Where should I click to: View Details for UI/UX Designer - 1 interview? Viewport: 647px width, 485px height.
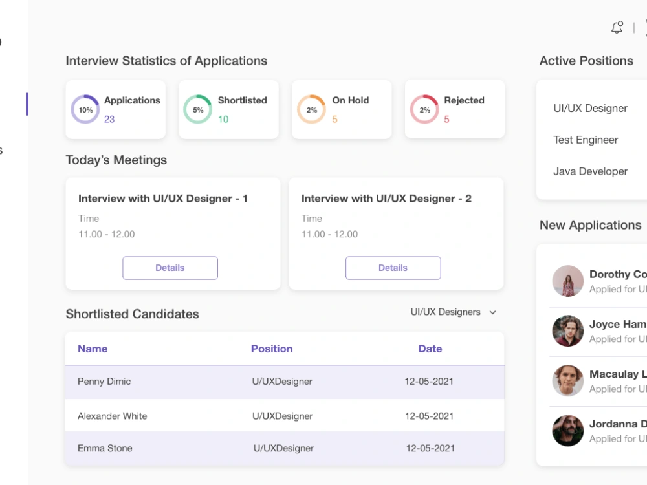tap(170, 268)
